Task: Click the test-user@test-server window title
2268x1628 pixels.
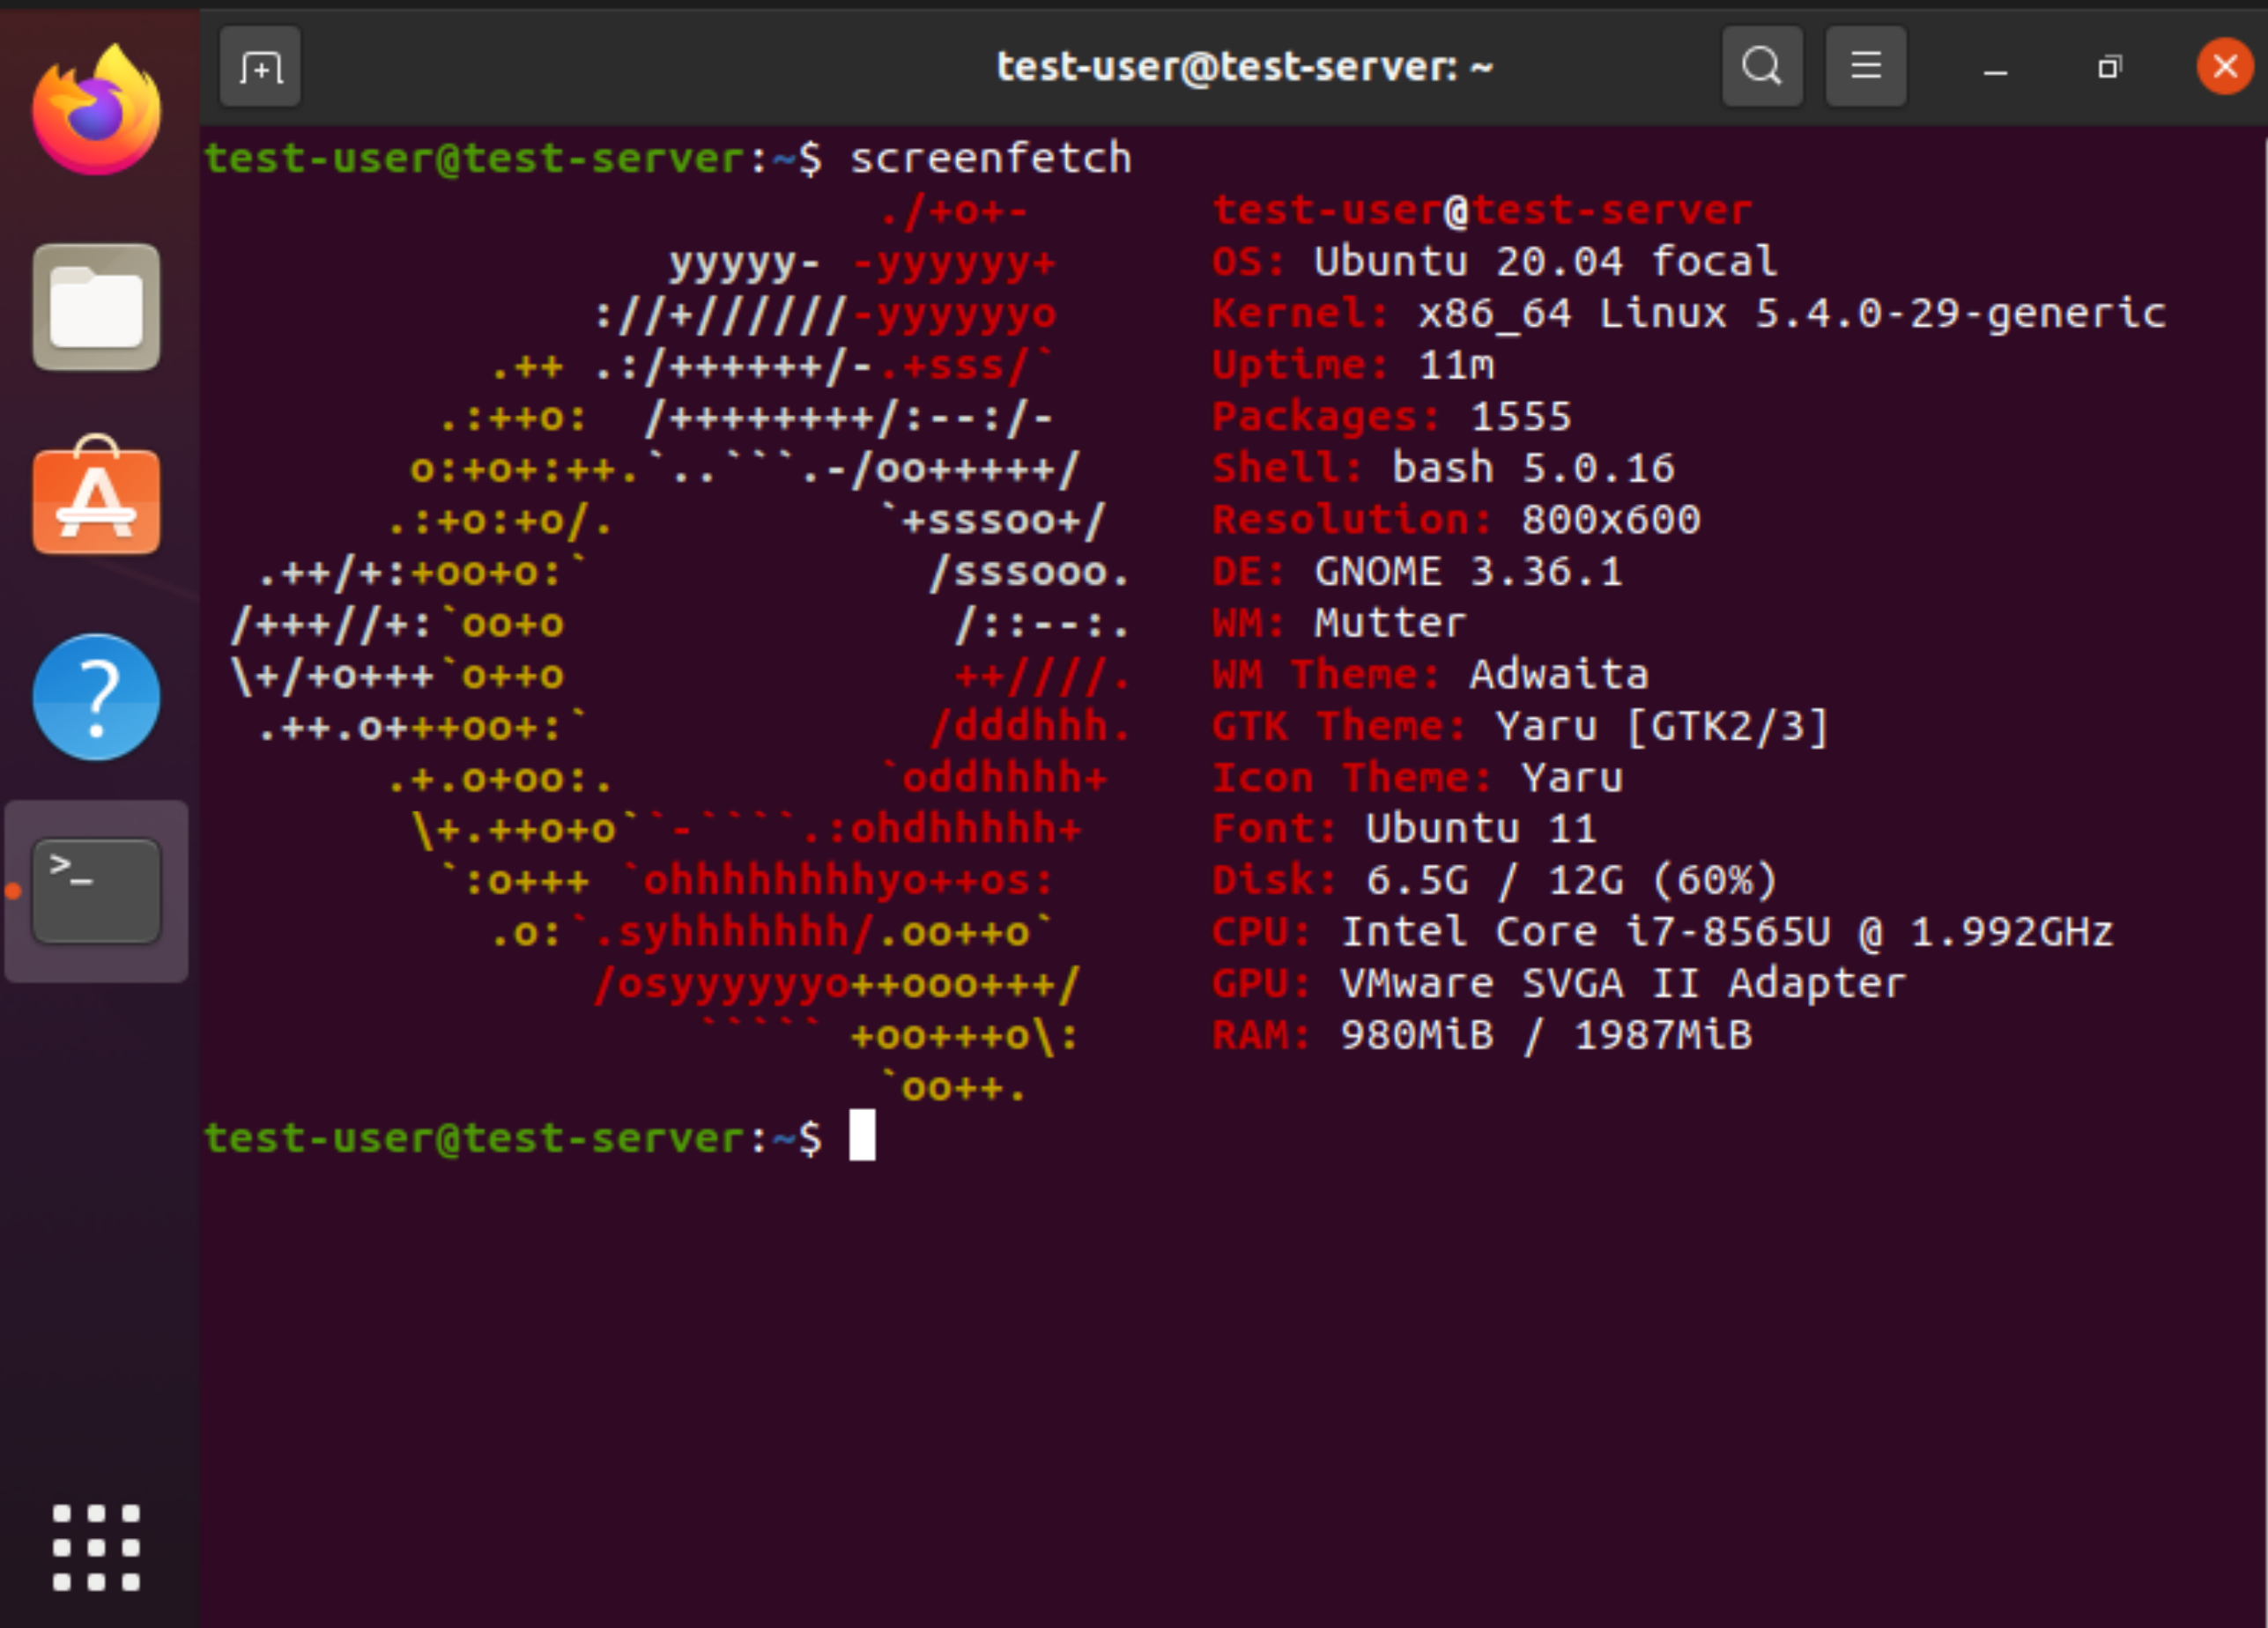Action: (1244, 68)
